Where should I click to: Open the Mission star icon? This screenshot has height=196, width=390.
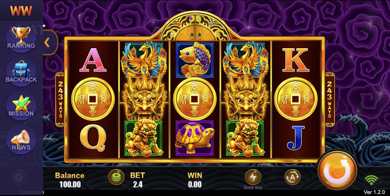[x=21, y=106]
